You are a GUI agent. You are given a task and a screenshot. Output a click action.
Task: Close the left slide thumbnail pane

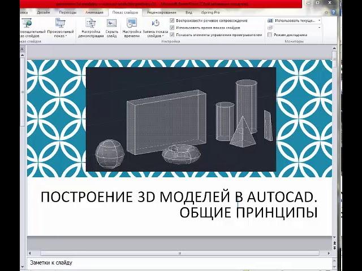click(22, 49)
